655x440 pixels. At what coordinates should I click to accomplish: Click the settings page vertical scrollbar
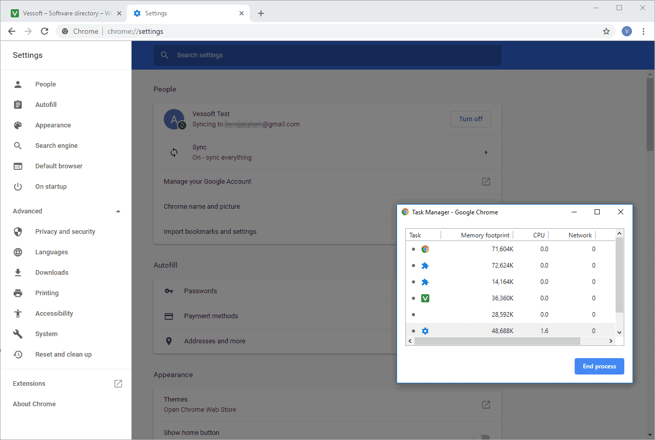pyautogui.click(x=650, y=115)
